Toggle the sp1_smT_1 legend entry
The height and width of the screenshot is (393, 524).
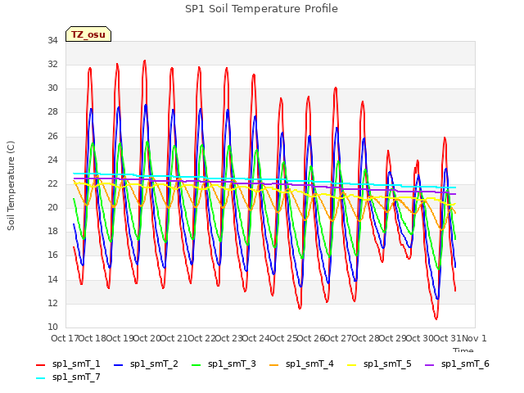[x=68, y=364]
